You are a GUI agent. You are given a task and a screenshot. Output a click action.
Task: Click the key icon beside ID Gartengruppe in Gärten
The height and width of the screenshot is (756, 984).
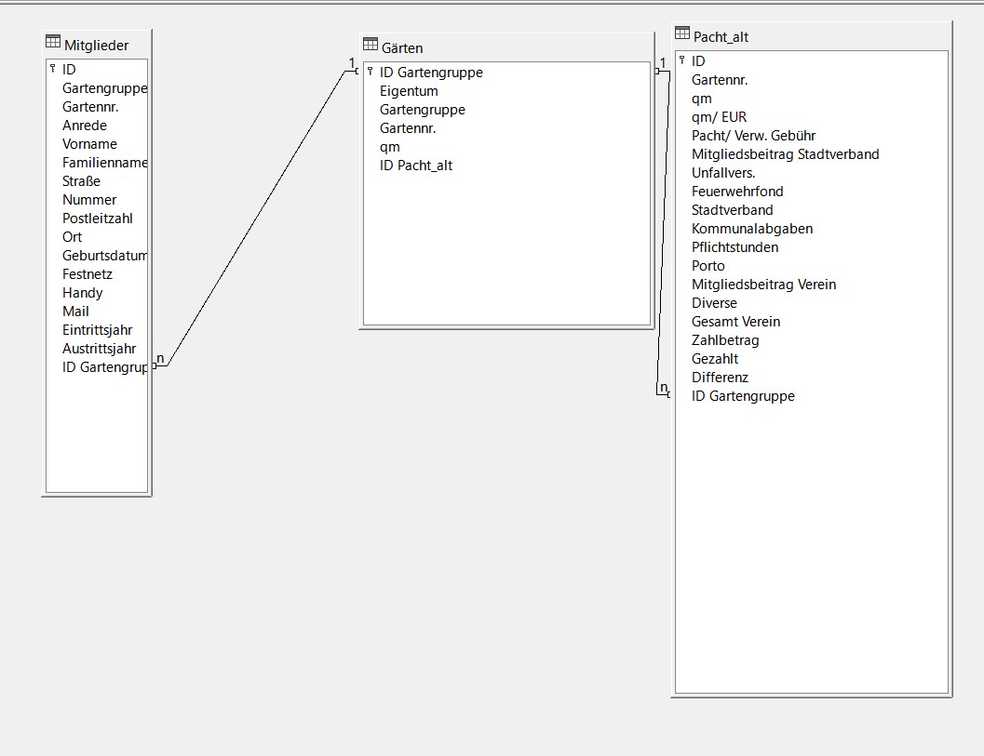[371, 72]
